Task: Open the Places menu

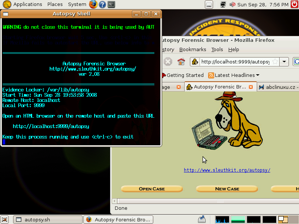Action: 55,4
